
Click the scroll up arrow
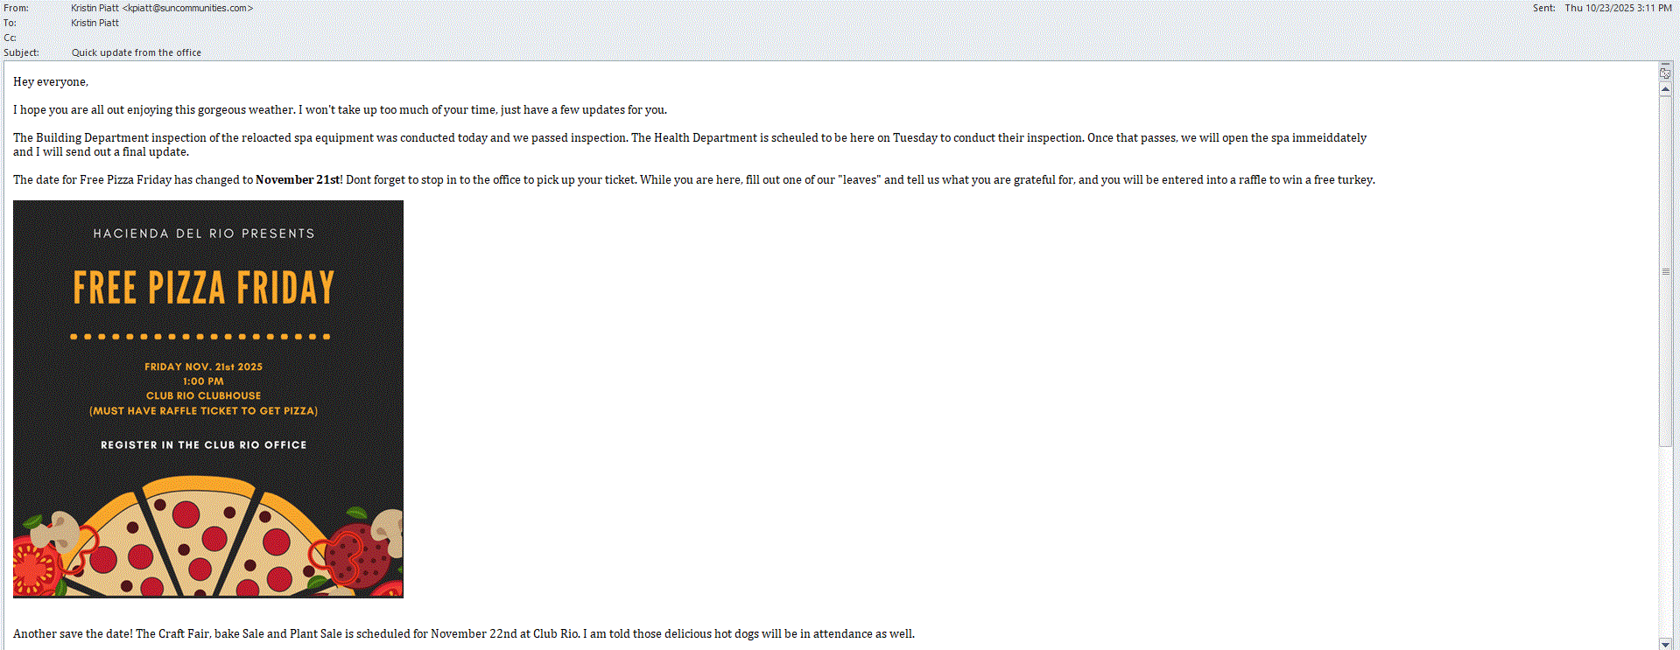click(1665, 89)
